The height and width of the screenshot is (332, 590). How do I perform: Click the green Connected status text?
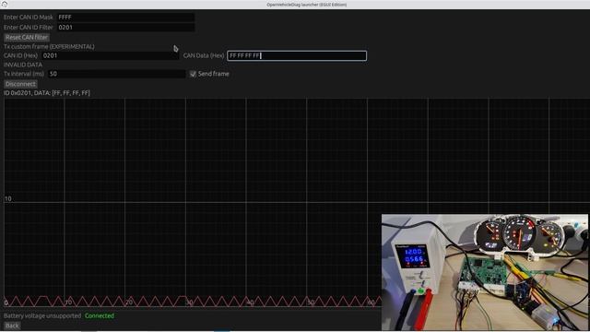click(x=100, y=315)
